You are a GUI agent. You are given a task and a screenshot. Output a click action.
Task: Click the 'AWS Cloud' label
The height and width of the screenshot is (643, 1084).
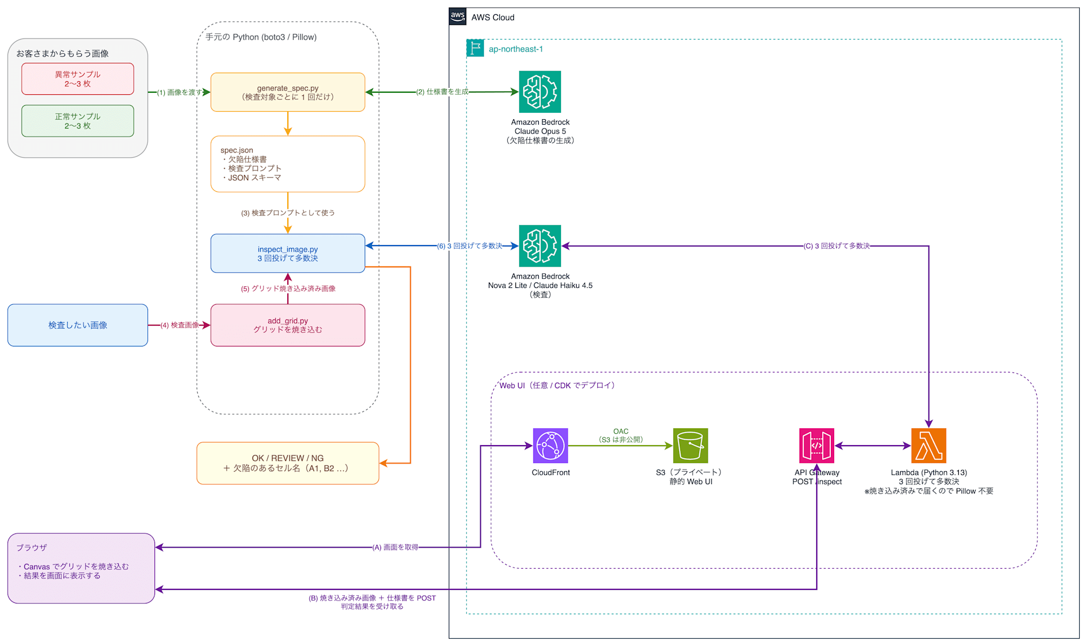click(493, 17)
